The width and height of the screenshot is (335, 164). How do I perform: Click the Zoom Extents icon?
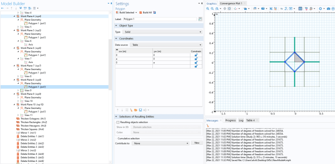coord(229,9)
